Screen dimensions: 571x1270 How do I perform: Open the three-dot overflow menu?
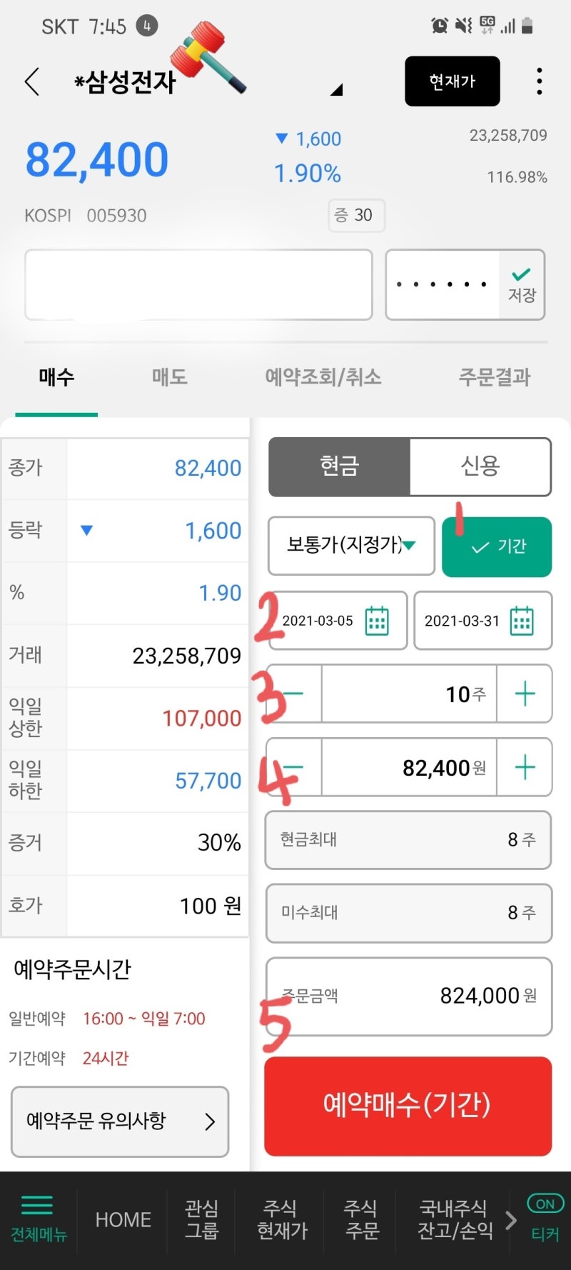click(539, 81)
